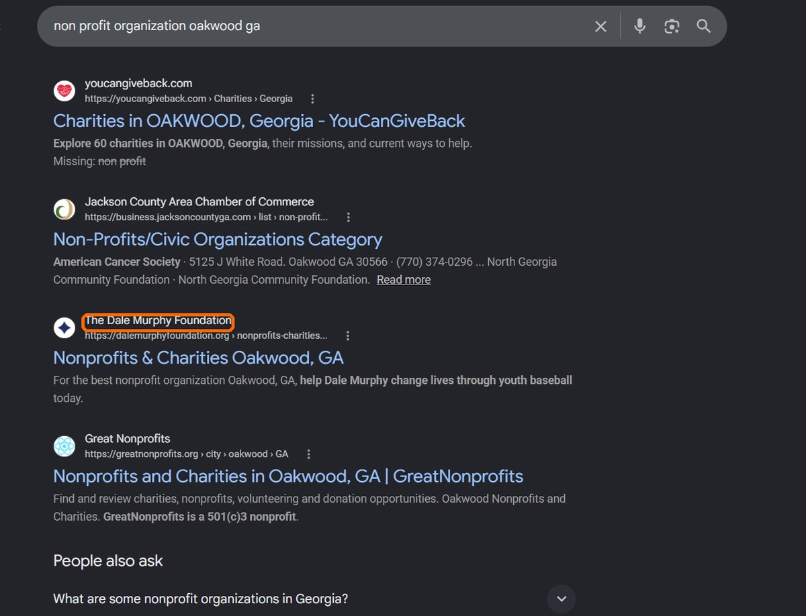The image size is (806, 616).
Task: Click the youcangiveback.com Charities Georgia breadcrumb
Action: 189,99
